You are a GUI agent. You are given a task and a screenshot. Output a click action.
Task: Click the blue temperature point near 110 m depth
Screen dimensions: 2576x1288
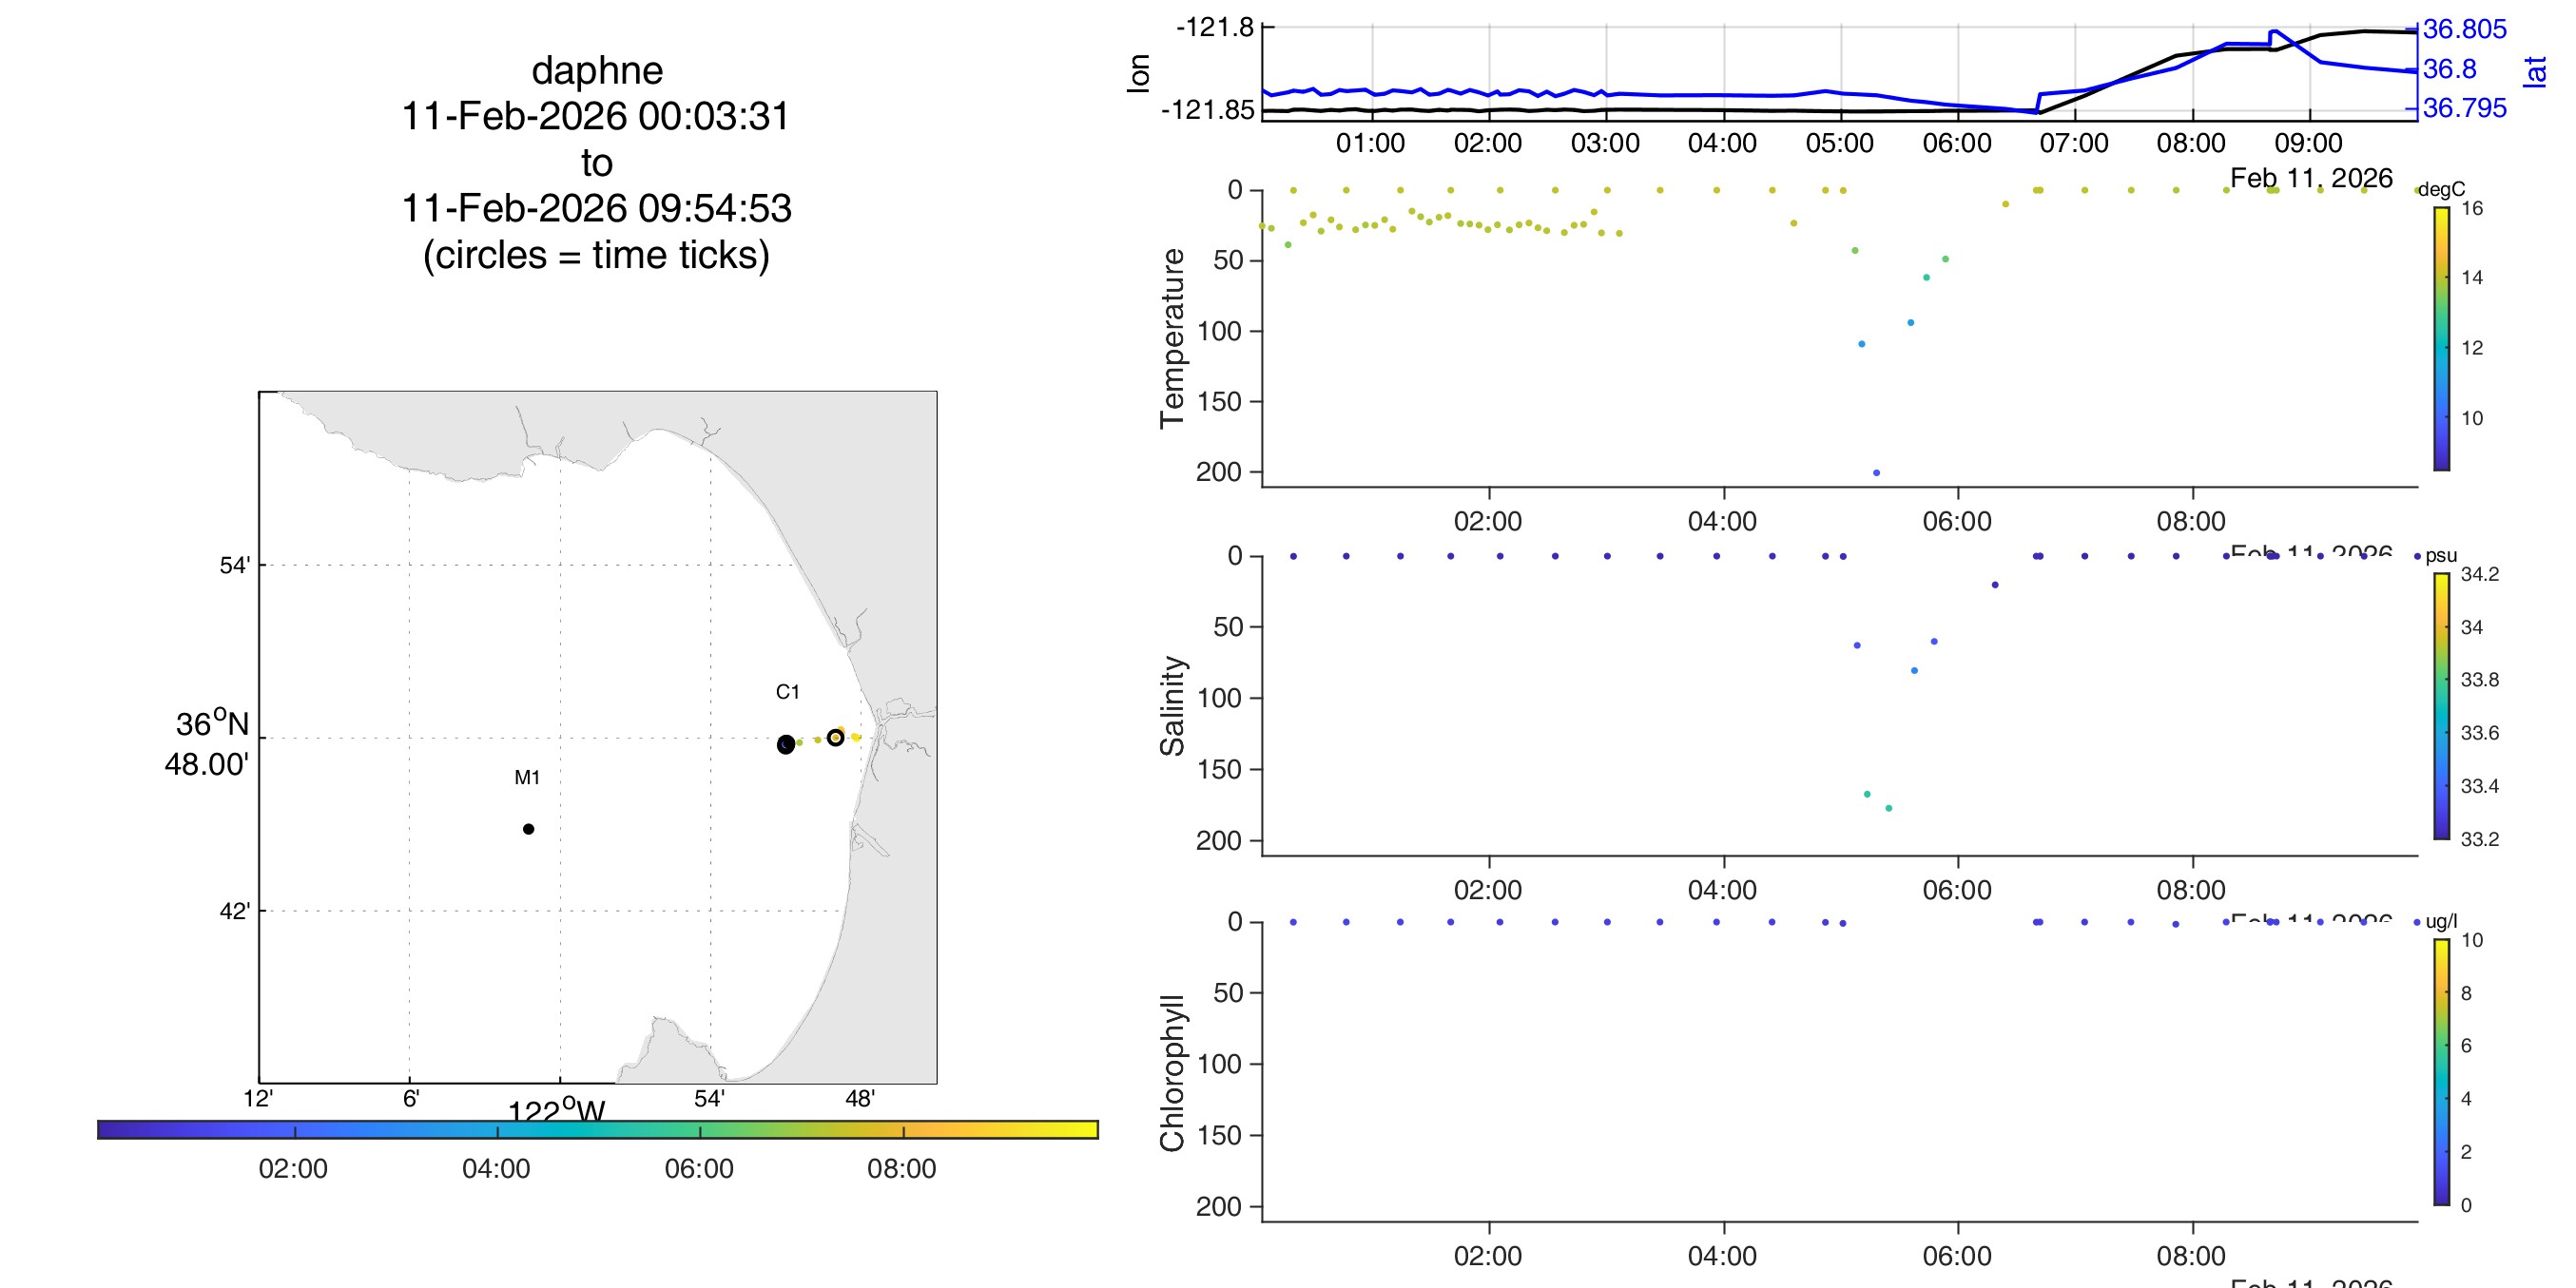(x=1861, y=344)
